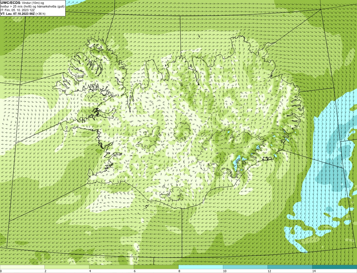Click the legend scale label "0"
357x273 pixels.
(x=1, y=271)
